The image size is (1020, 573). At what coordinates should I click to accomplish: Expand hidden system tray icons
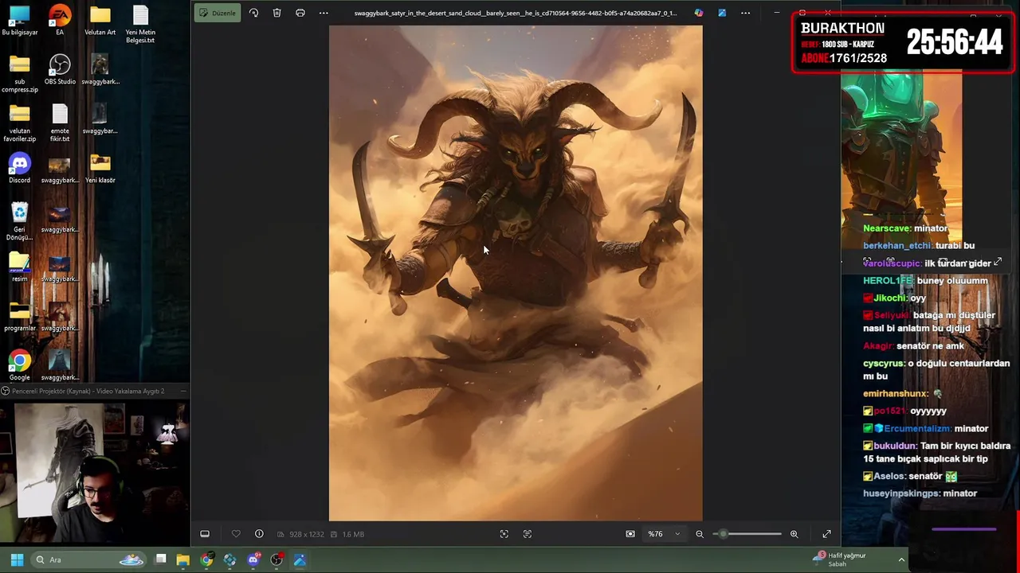click(x=901, y=559)
